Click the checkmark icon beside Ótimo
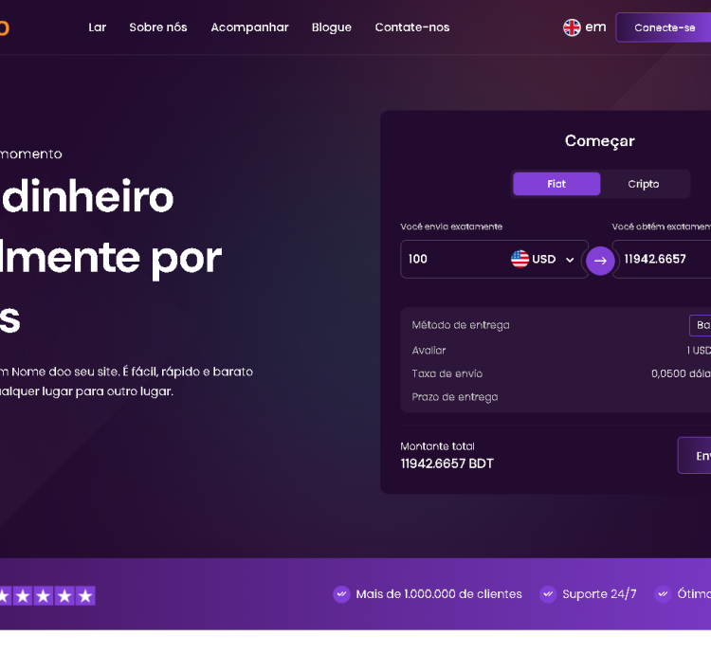The width and height of the screenshot is (711, 654). 663,594
